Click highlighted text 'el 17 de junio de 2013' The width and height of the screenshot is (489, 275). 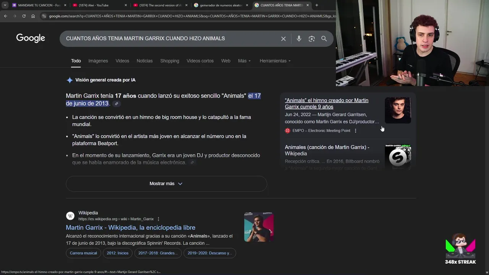[x=164, y=100]
